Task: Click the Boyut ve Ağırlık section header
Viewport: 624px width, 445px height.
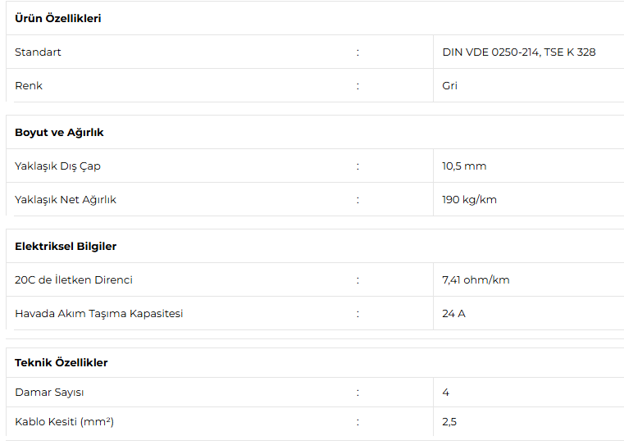Action: (x=59, y=132)
